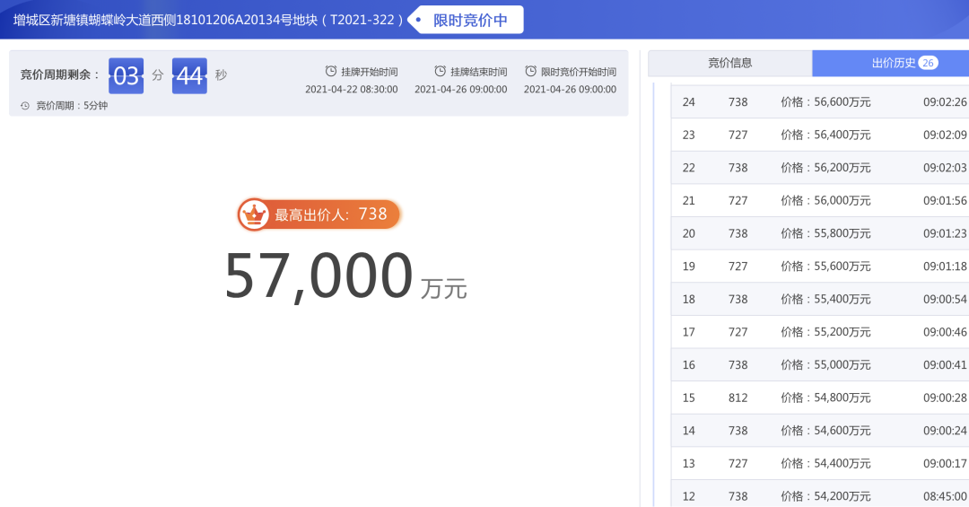This screenshot has width=969, height=507.
Task: Click bid time 09:01:56 in row 21
Action: (945, 200)
